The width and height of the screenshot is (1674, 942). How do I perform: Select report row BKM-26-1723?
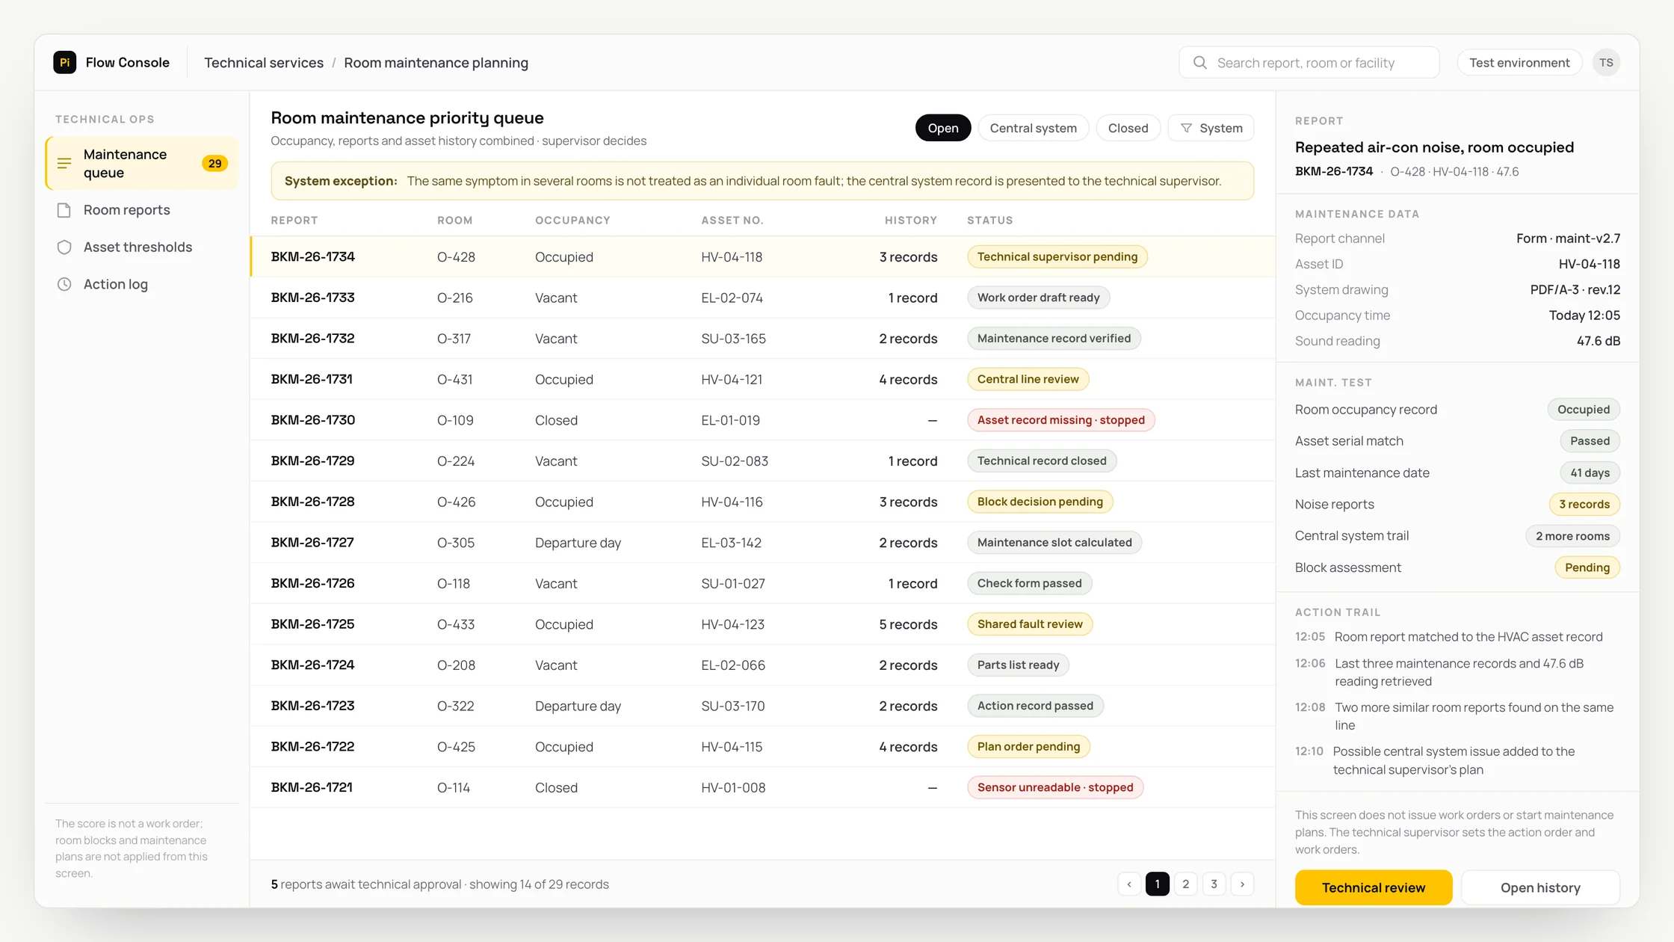coord(762,706)
